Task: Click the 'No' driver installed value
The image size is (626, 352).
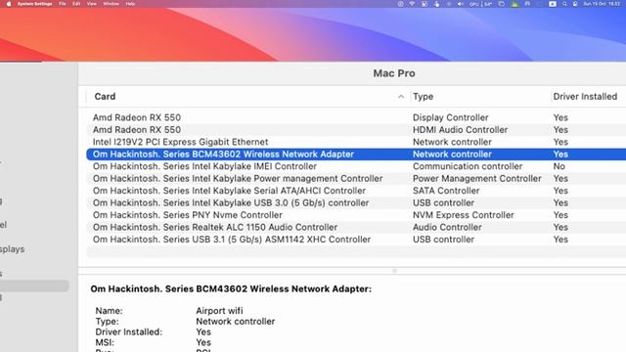Action: (559, 166)
